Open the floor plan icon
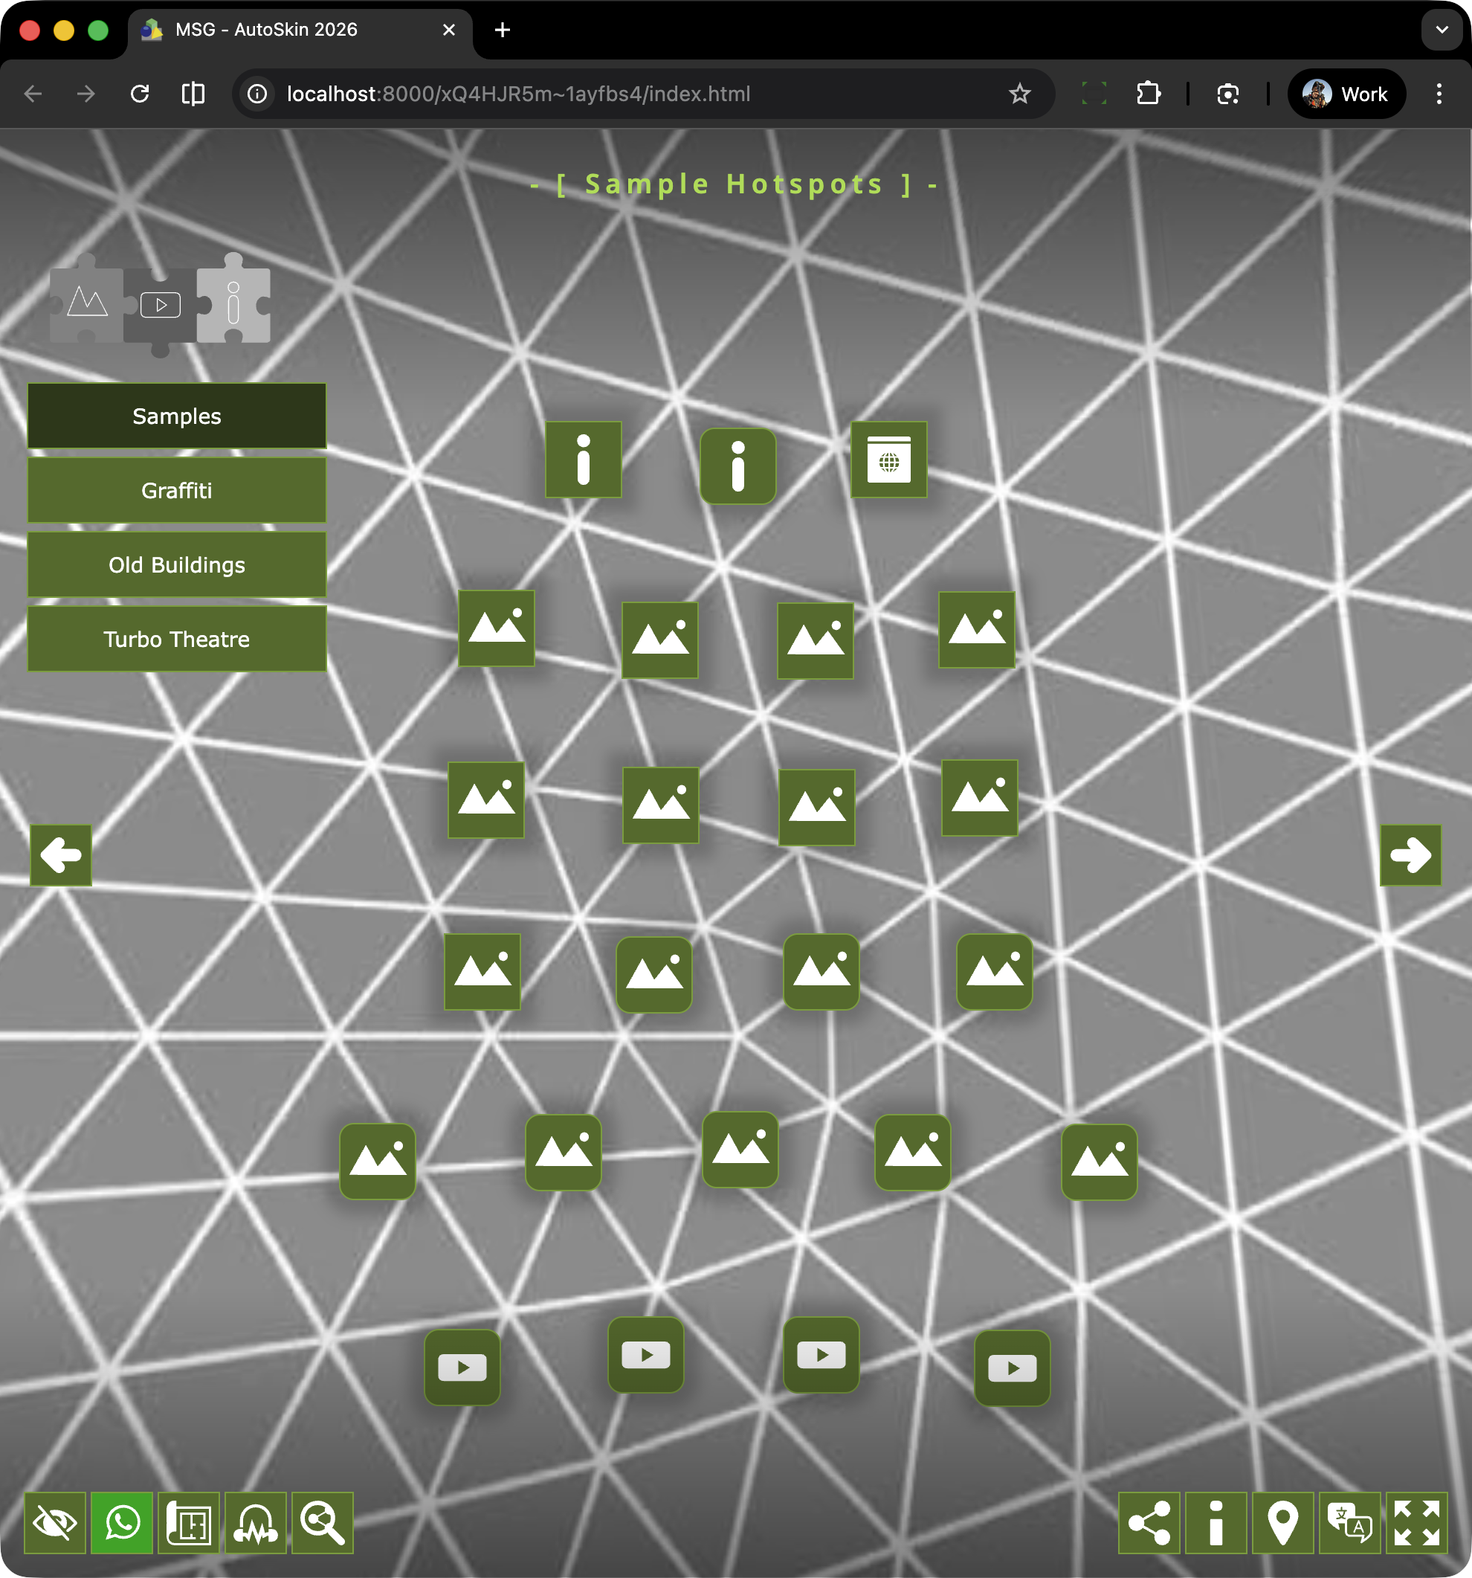This screenshot has width=1472, height=1578. (x=189, y=1522)
